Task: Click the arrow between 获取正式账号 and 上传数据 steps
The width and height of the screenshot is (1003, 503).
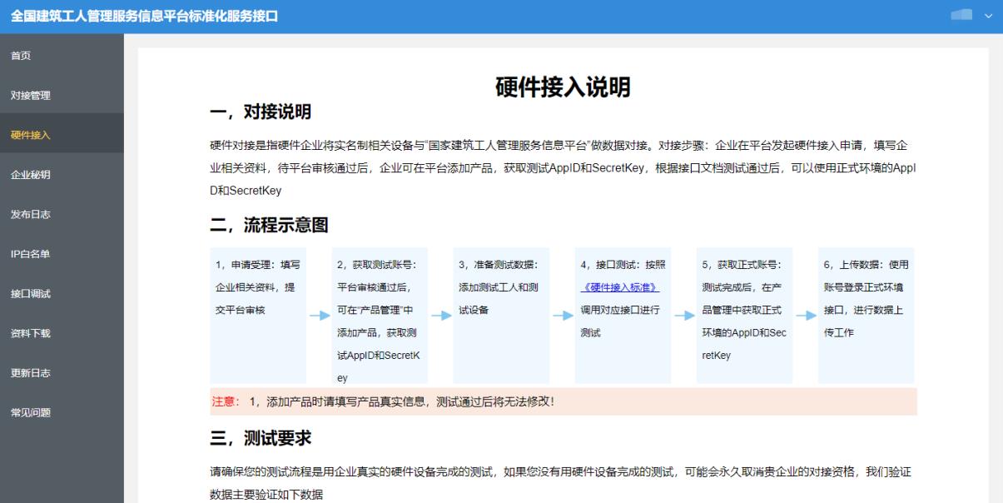Action: pos(806,316)
